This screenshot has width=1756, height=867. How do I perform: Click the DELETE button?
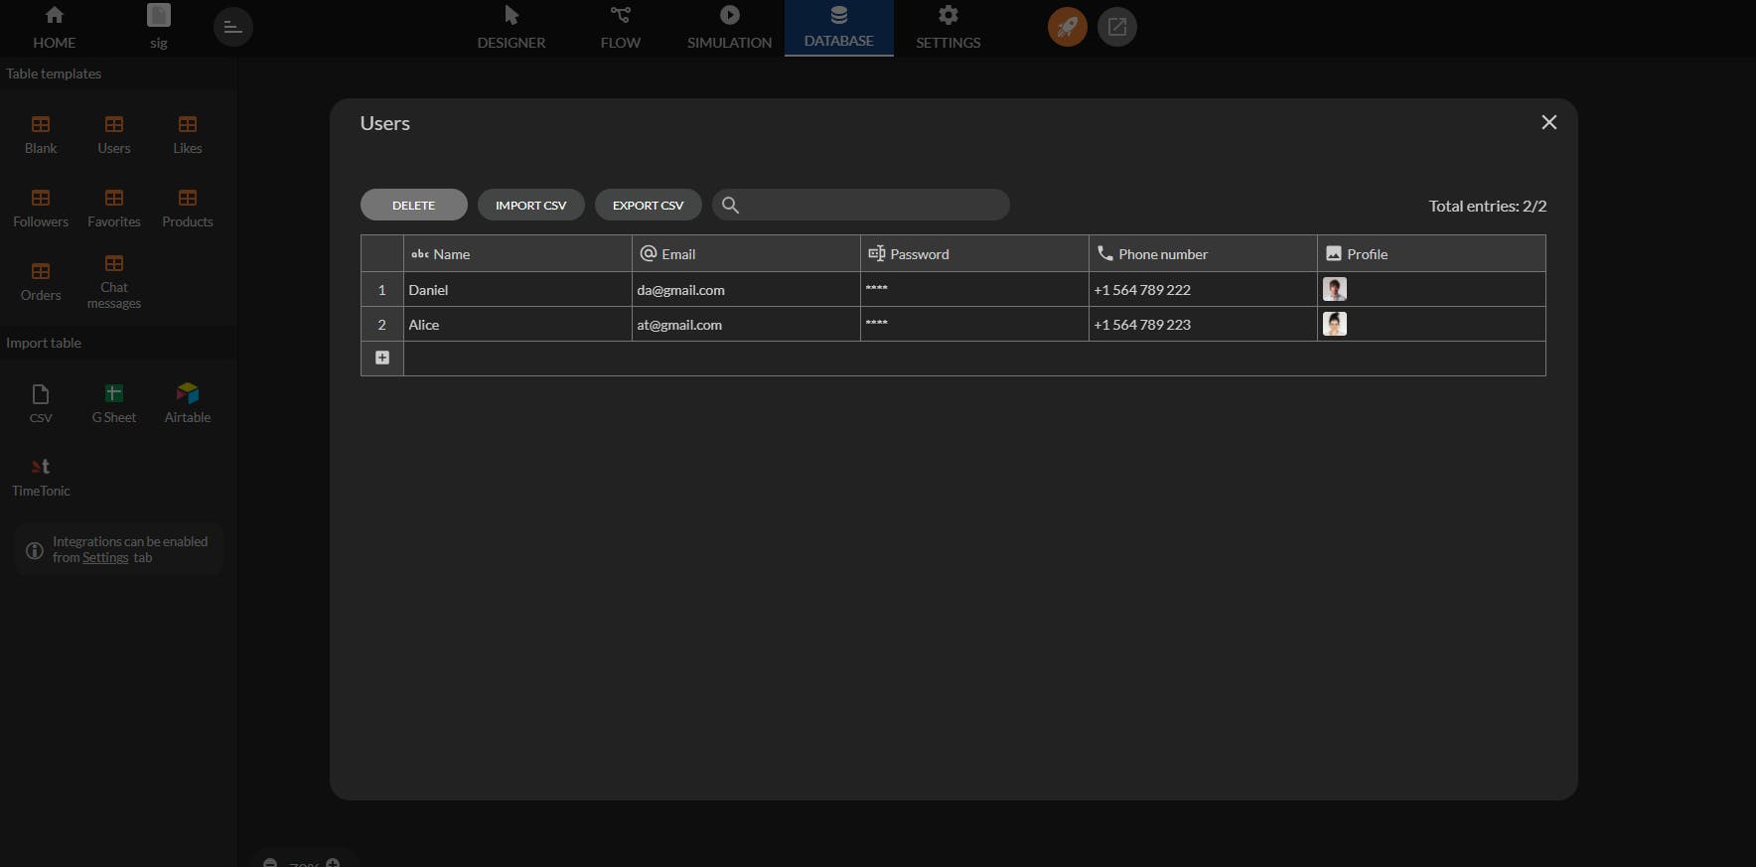point(414,205)
